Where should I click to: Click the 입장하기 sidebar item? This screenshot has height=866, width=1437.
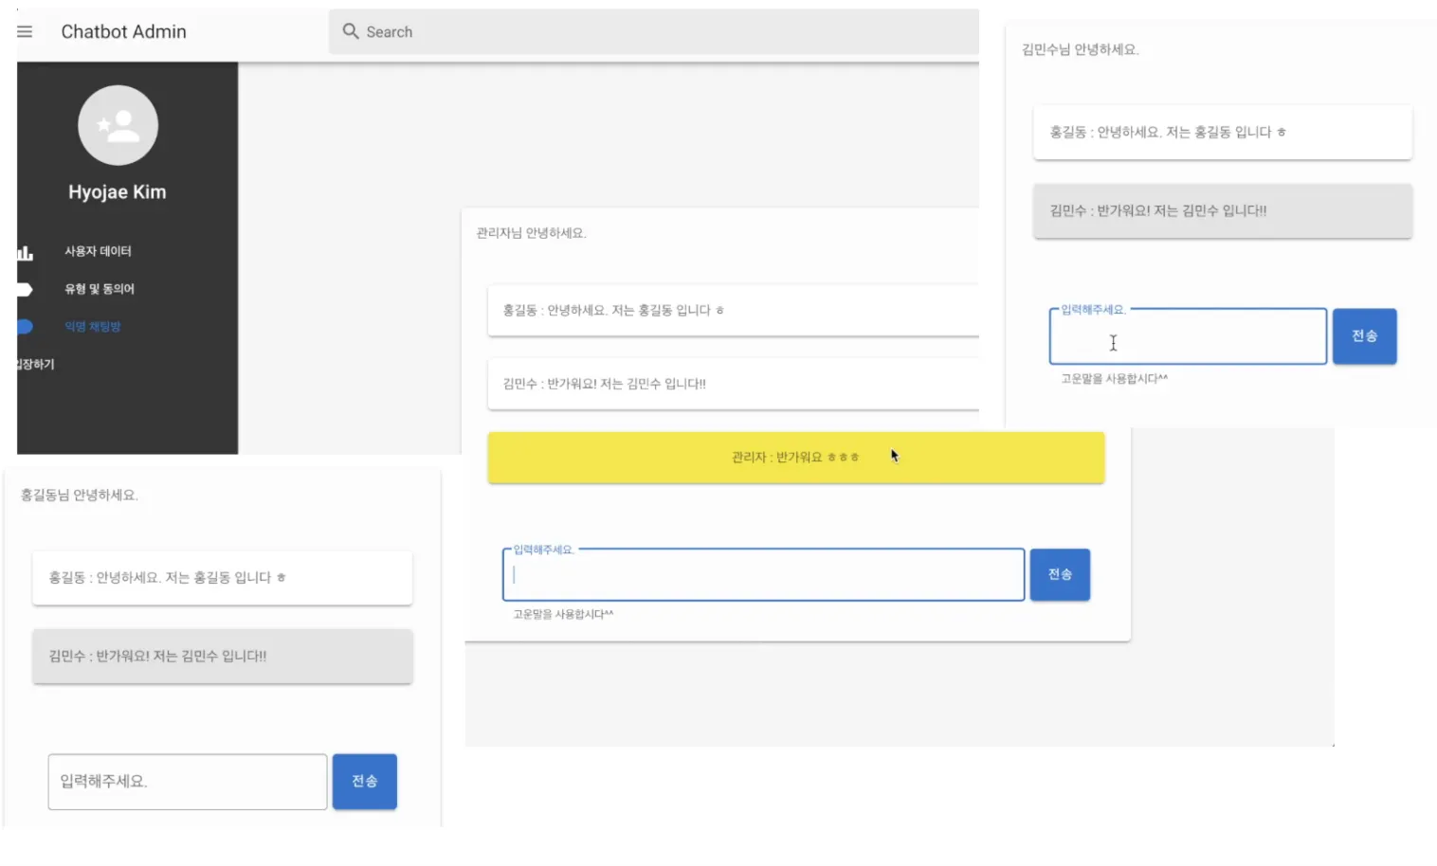[x=36, y=364]
